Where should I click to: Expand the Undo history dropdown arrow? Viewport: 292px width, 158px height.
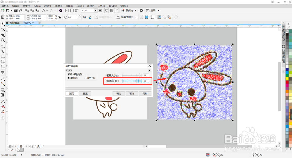tap(47, 10)
